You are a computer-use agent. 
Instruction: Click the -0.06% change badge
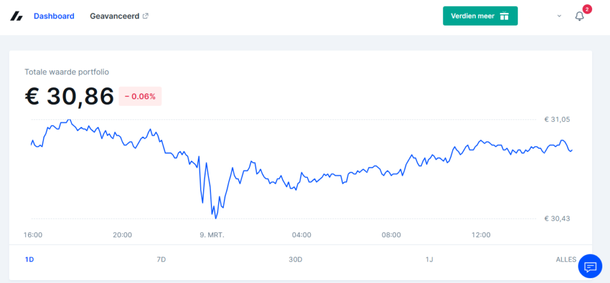pos(140,96)
